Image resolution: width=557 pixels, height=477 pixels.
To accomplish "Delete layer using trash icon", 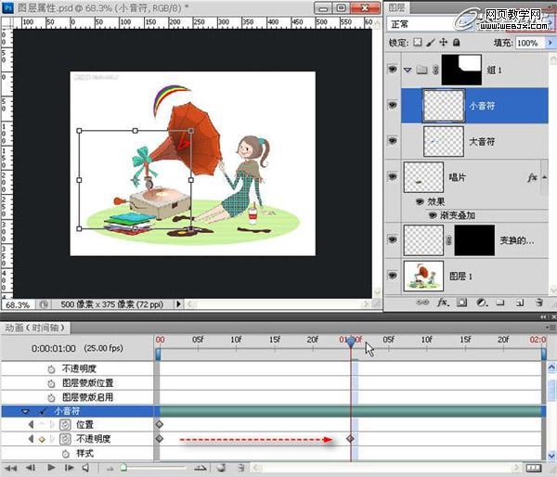I will coord(538,303).
